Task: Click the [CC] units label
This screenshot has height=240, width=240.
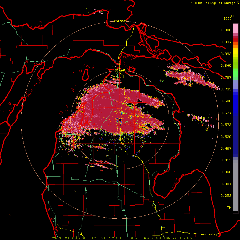Action: 228,18
